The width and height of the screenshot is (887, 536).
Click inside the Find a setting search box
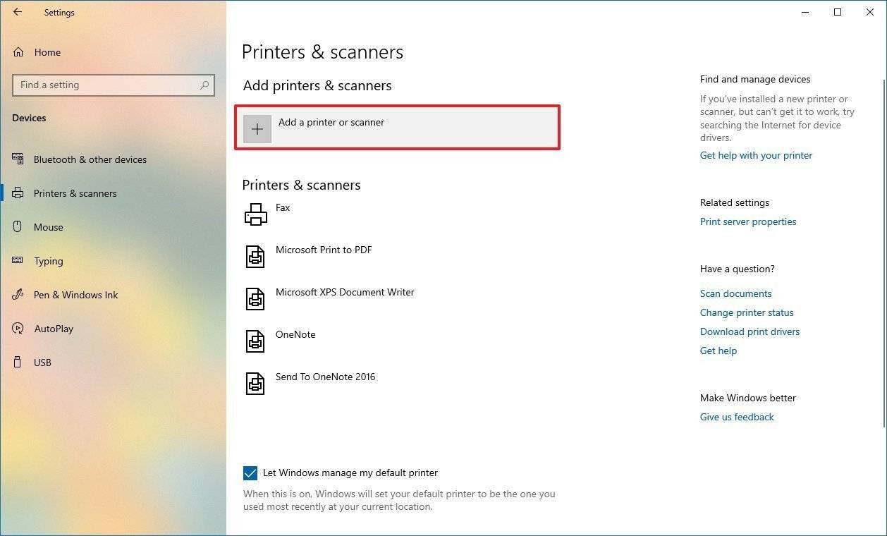tap(113, 85)
